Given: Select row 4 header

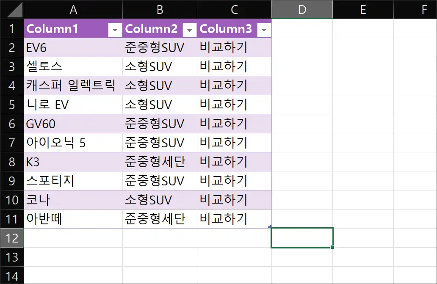Looking at the screenshot, I should (12, 85).
